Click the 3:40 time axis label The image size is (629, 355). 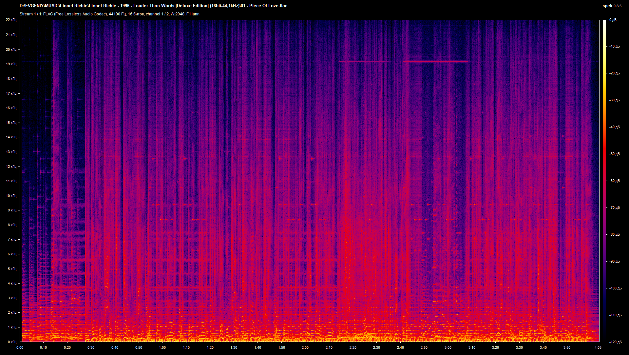(543, 347)
